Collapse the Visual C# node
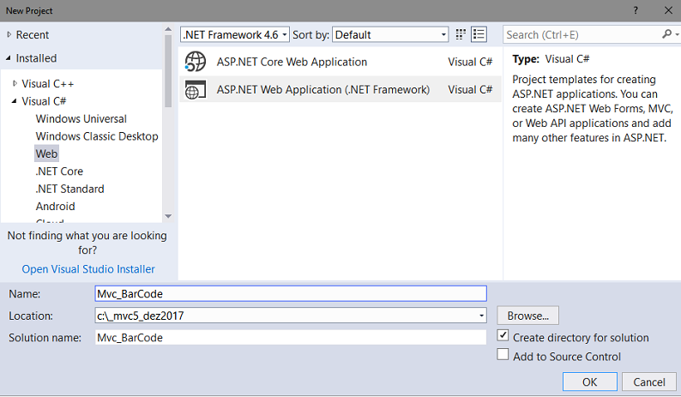The width and height of the screenshot is (681, 397). click(x=14, y=101)
